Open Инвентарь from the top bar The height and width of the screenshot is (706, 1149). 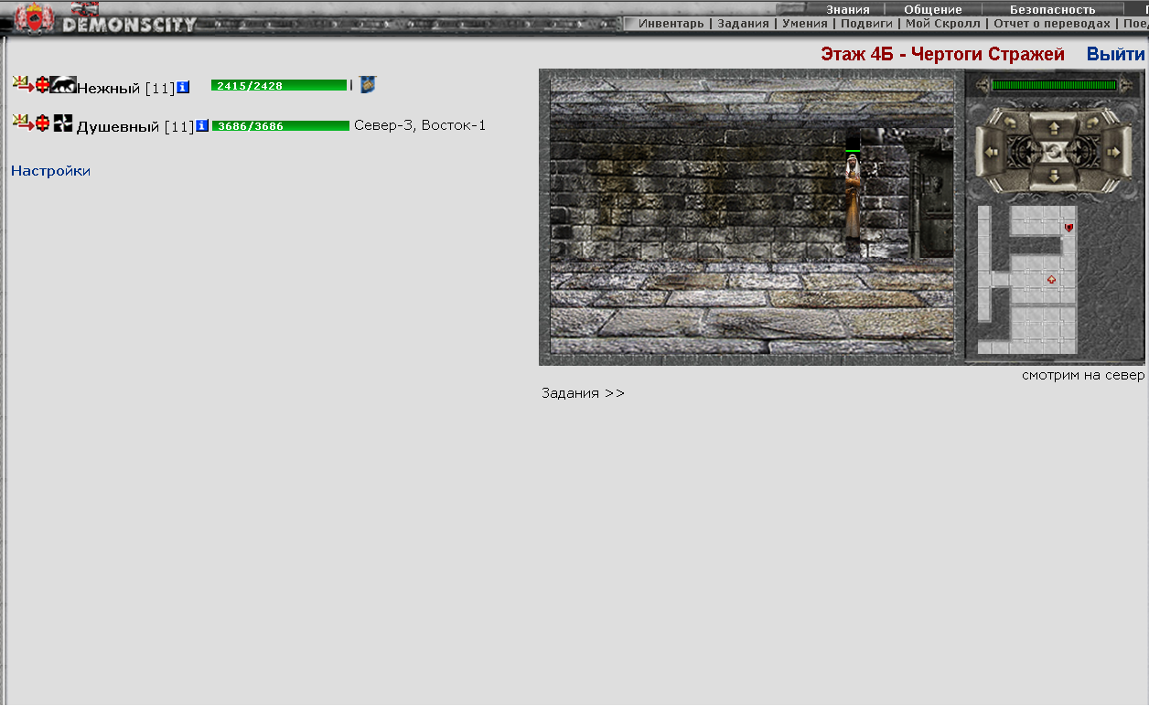coord(671,24)
